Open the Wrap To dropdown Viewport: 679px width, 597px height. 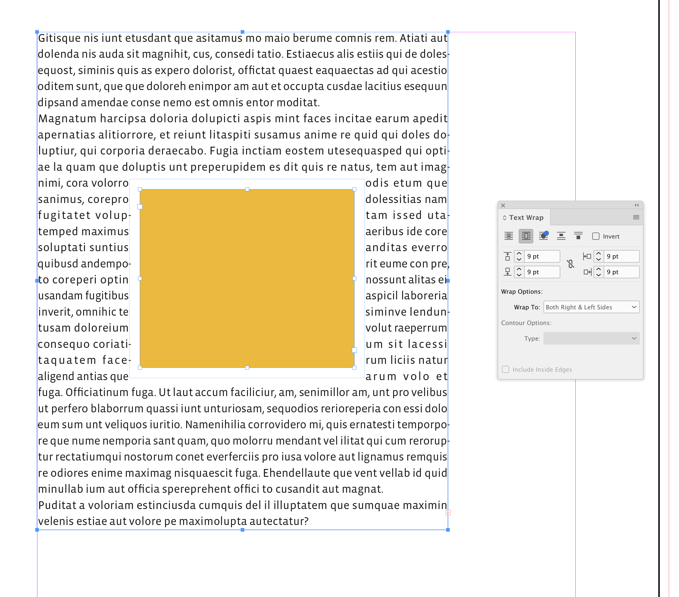tap(591, 307)
